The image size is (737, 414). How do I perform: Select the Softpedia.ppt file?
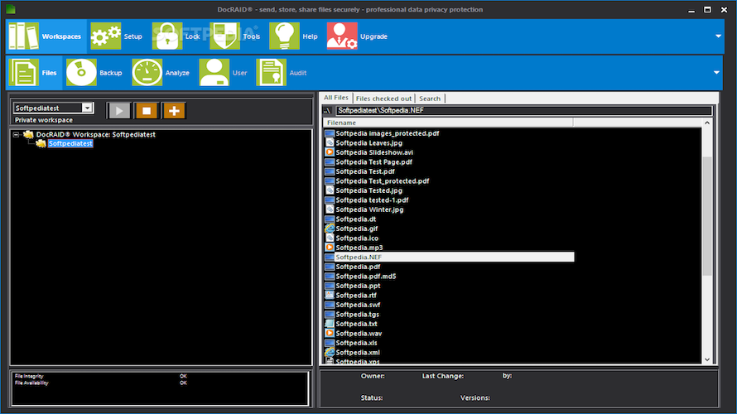(x=358, y=286)
